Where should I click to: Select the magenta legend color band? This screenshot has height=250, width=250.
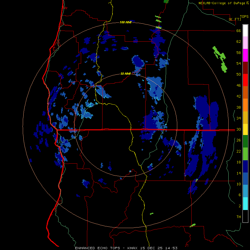coord(245,55)
